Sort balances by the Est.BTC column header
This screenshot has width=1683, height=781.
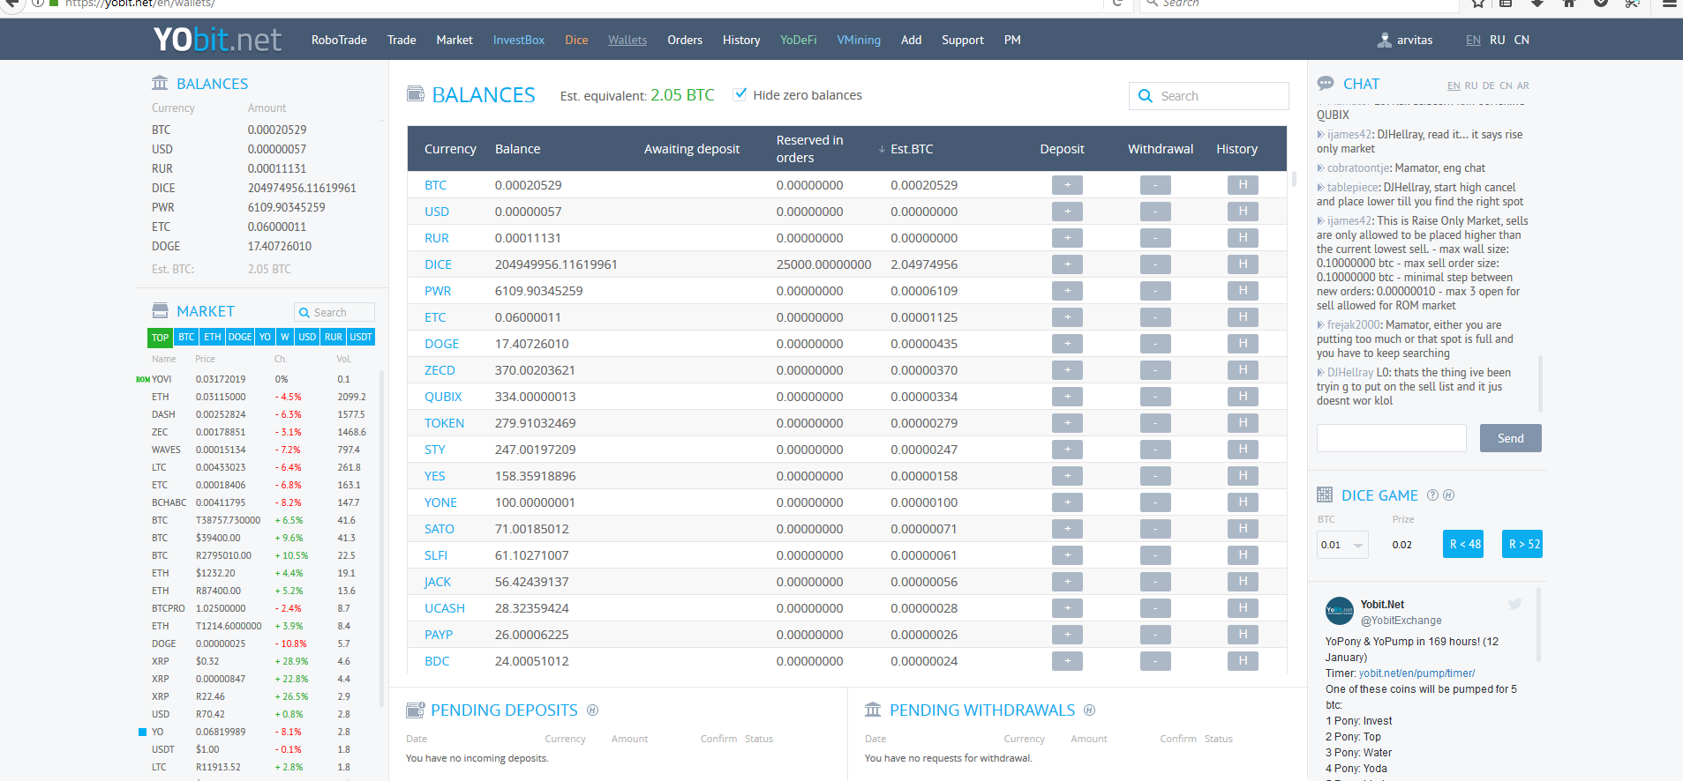(x=911, y=149)
